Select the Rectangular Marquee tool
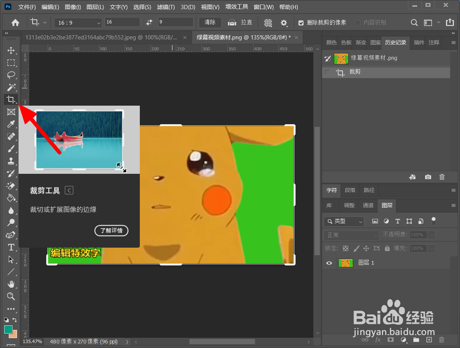 tap(11, 62)
